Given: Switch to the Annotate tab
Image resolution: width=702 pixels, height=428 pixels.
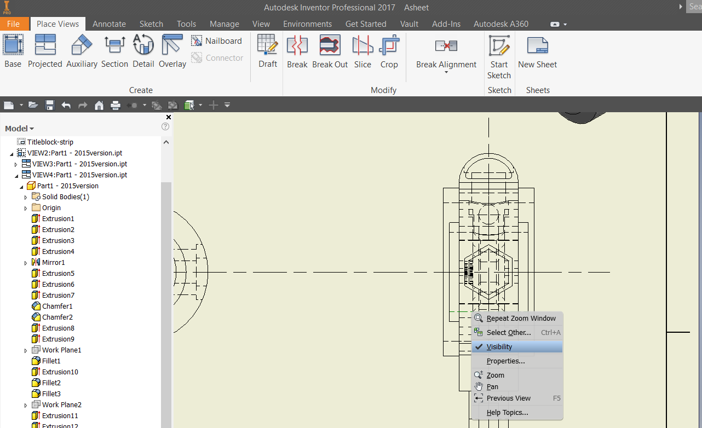Looking at the screenshot, I should 109,24.
